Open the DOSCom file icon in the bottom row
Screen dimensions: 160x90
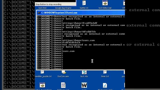click(63, 85)
